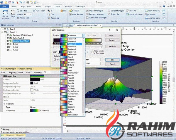Click the Zoom In tool
Viewport: 176px width, 140px height.
coord(50,11)
